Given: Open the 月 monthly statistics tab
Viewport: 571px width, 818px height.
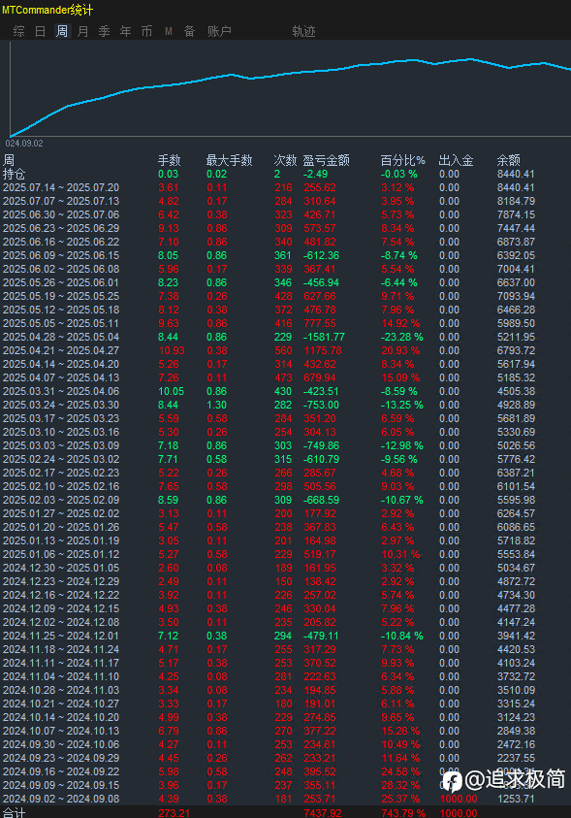Looking at the screenshot, I should pos(82,31).
